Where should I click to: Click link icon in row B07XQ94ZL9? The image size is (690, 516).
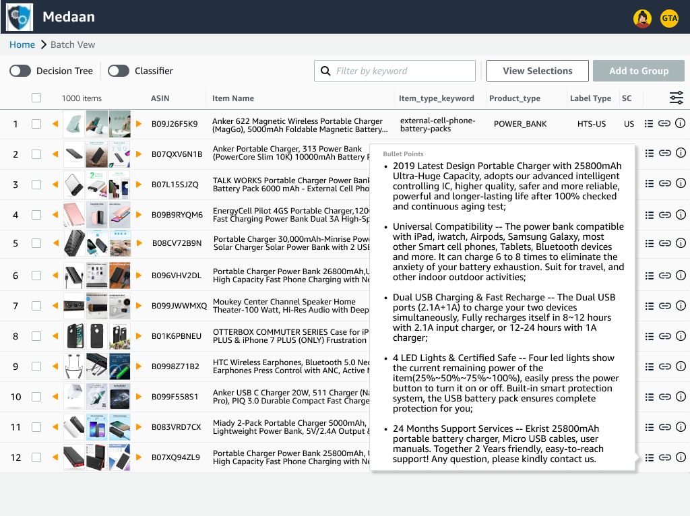664,457
